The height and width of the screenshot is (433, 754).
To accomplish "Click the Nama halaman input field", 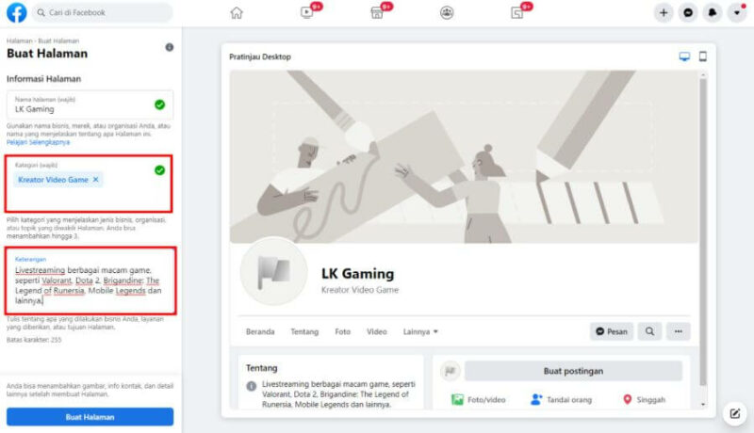I will point(90,104).
